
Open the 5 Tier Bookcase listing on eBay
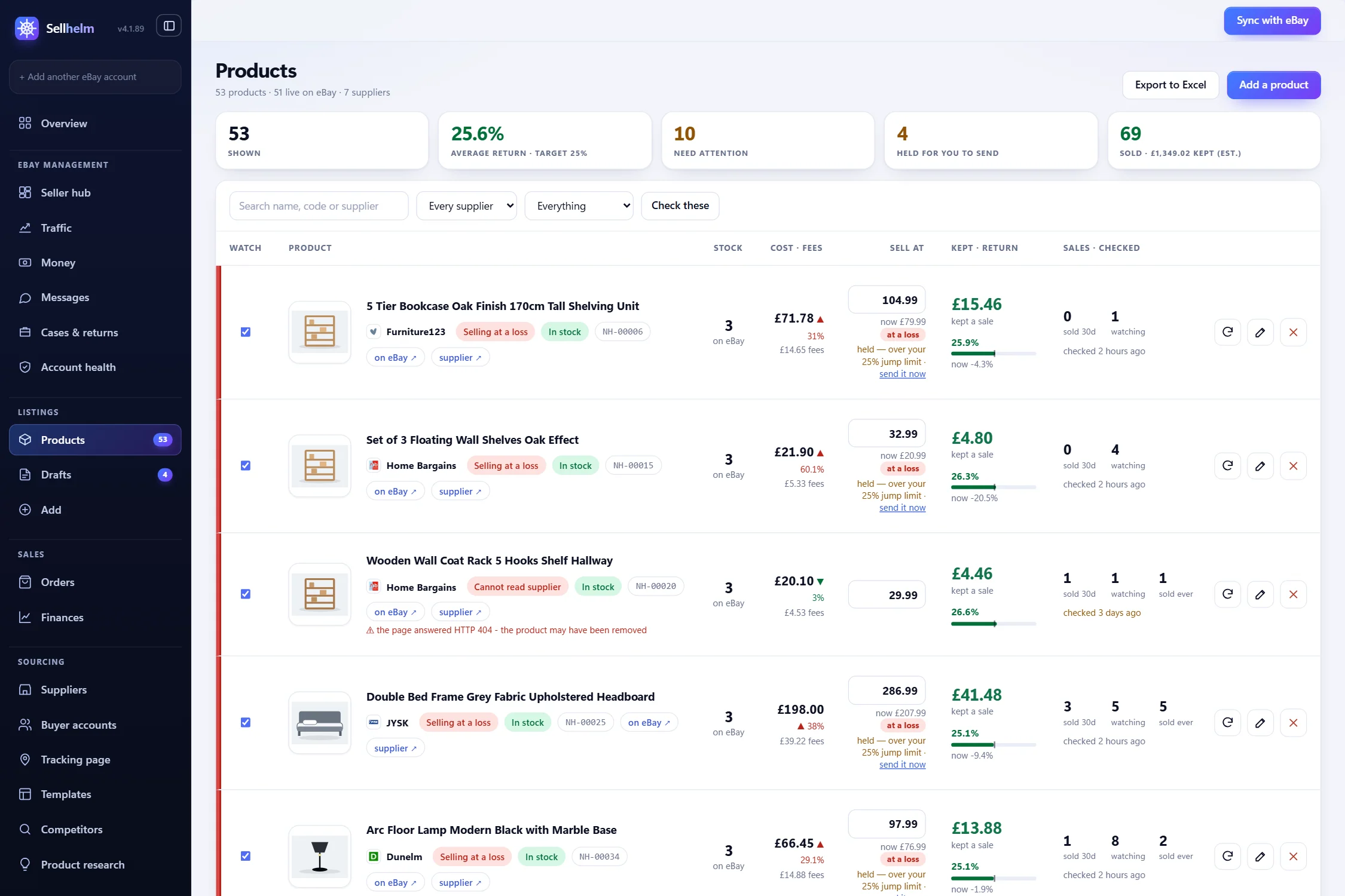click(x=395, y=358)
